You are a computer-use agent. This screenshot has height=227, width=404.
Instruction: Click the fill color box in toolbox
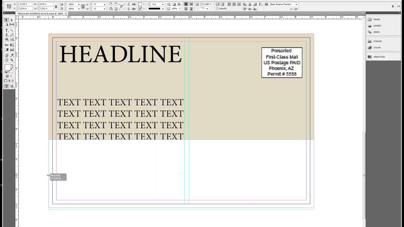tap(7, 67)
